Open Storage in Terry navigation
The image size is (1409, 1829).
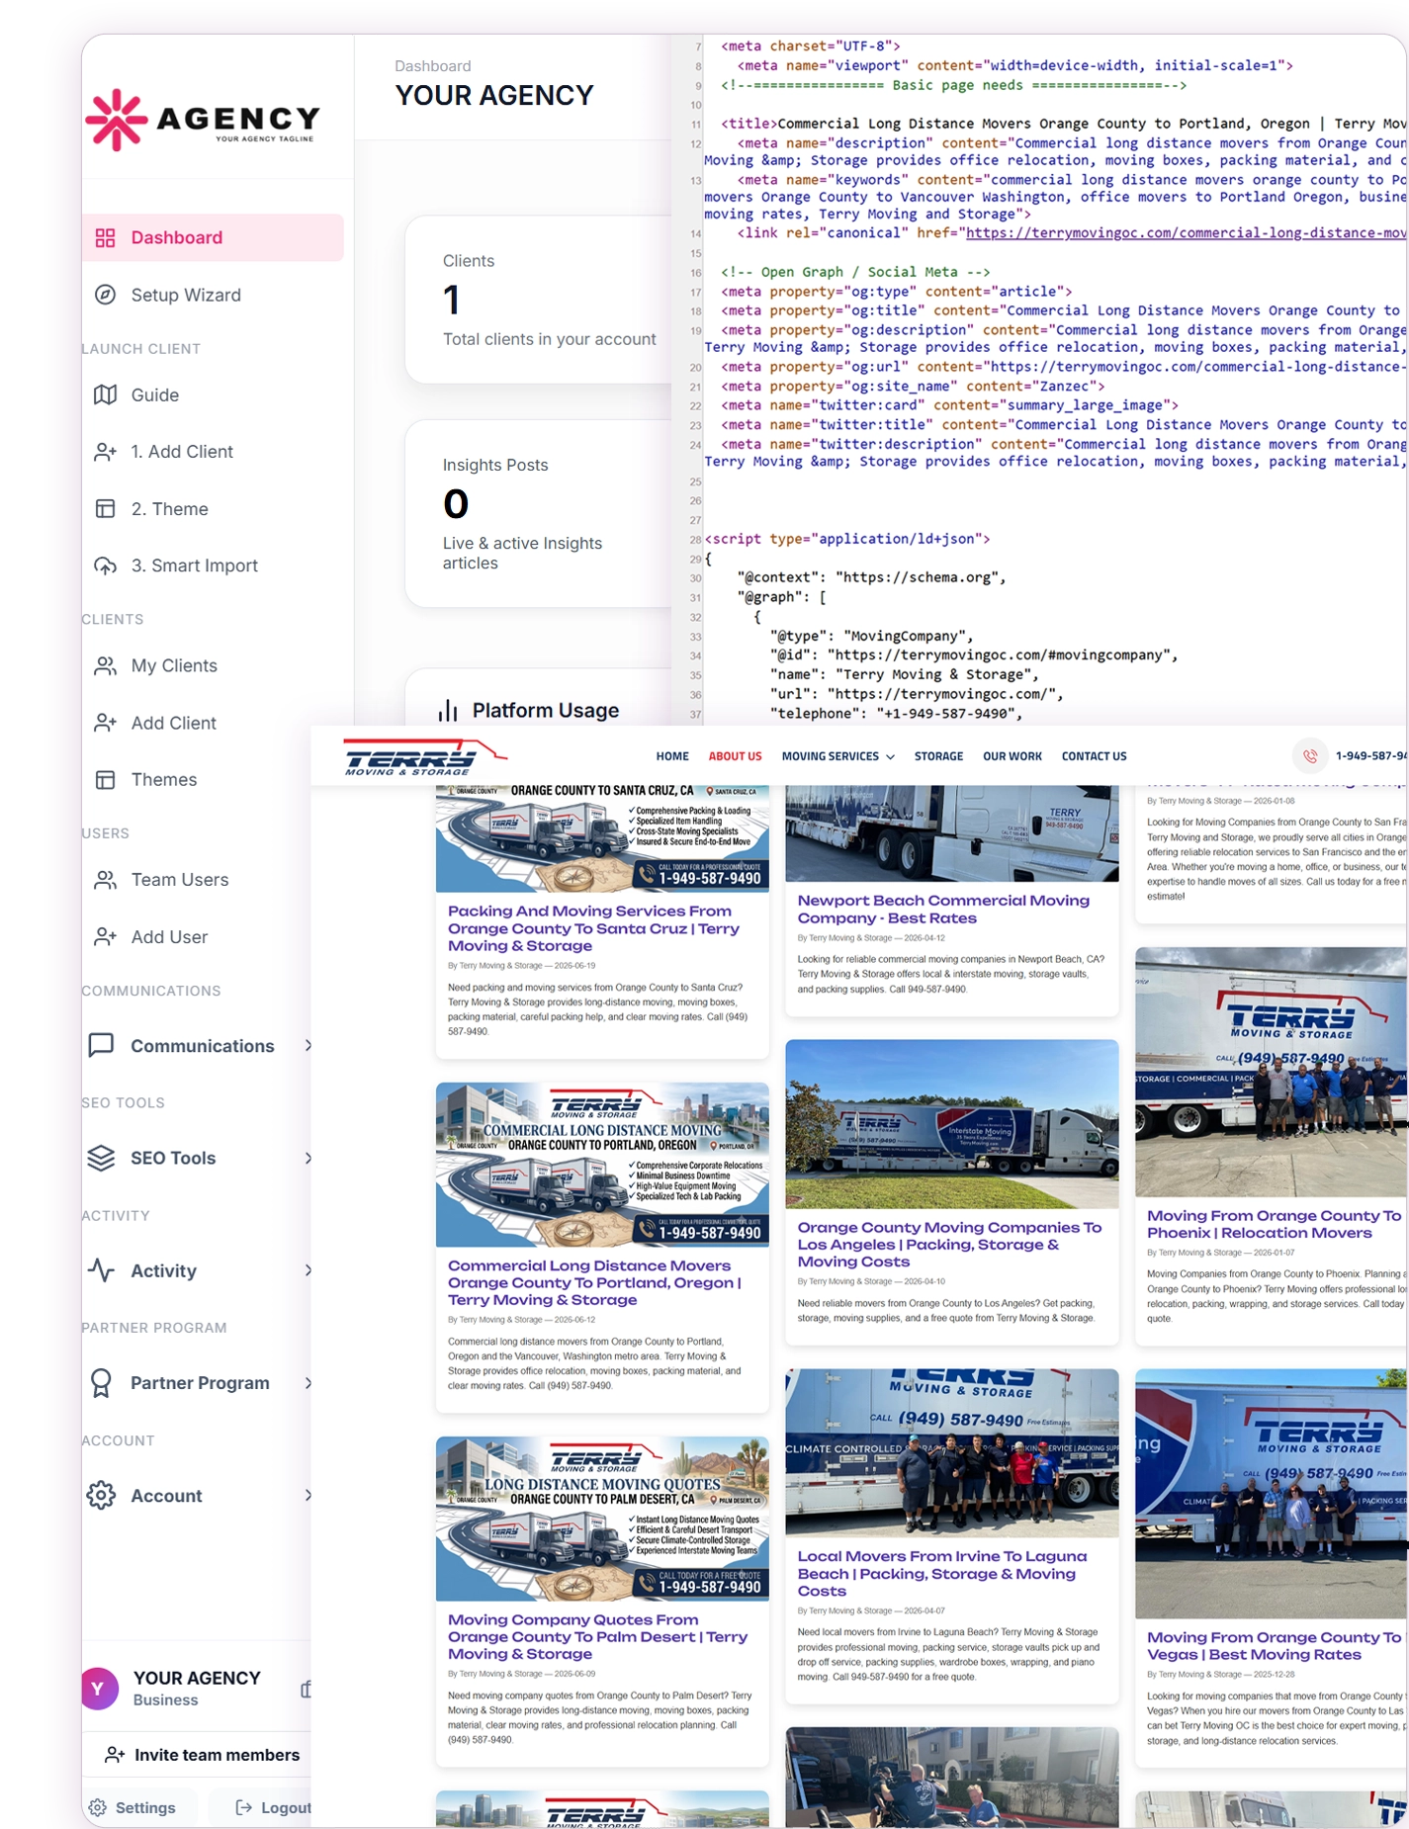click(938, 756)
